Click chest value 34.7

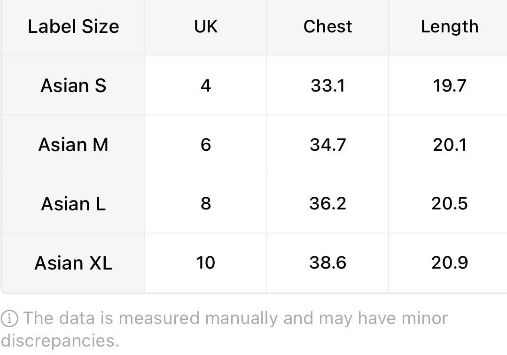[328, 145]
